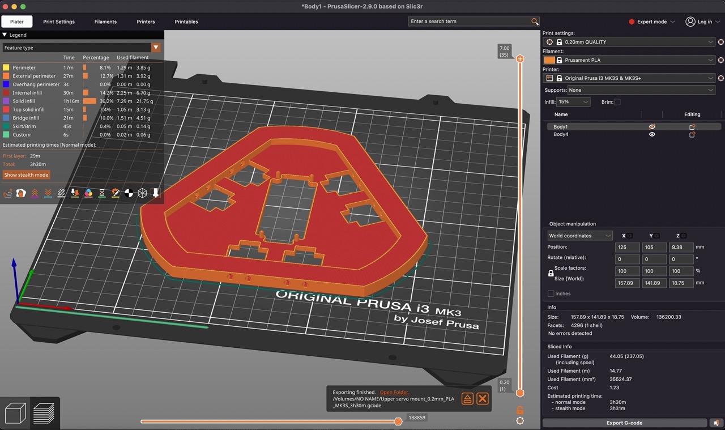Toggle custom G-codes visibility icon
Viewport: 725px width, 430px height.
pyautogui.click(x=116, y=193)
